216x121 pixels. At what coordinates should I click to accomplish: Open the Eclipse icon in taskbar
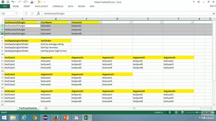pos(45,118)
